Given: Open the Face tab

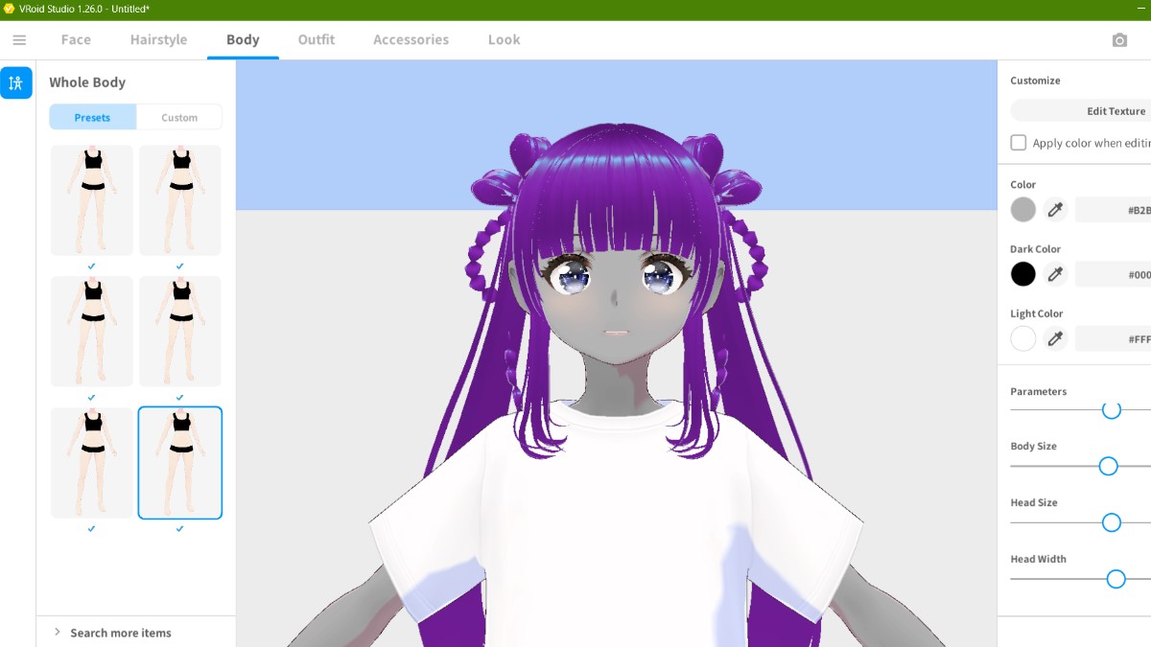Looking at the screenshot, I should coord(76,40).
